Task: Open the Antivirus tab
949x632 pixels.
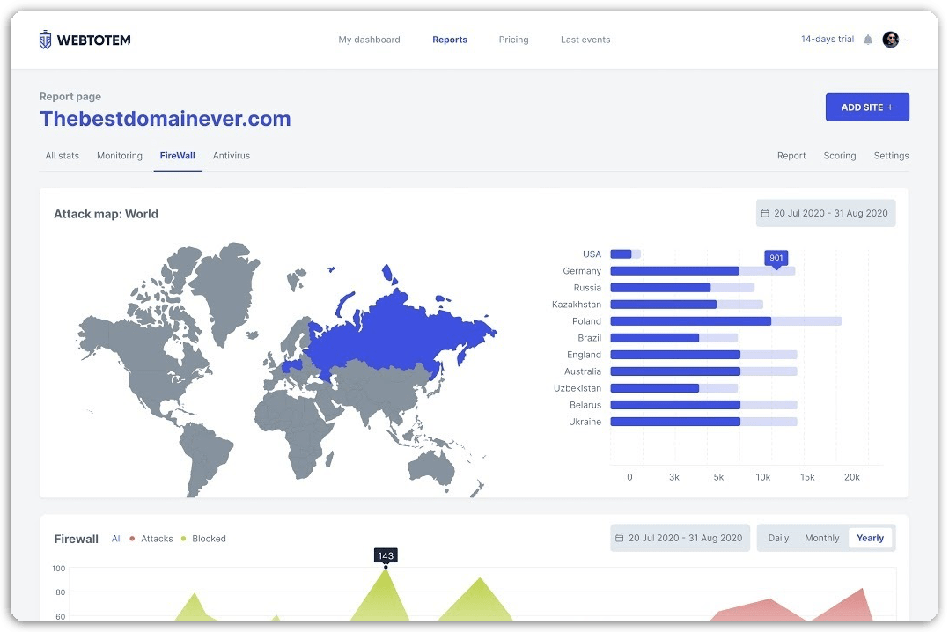Action: [x=232, y=156]
